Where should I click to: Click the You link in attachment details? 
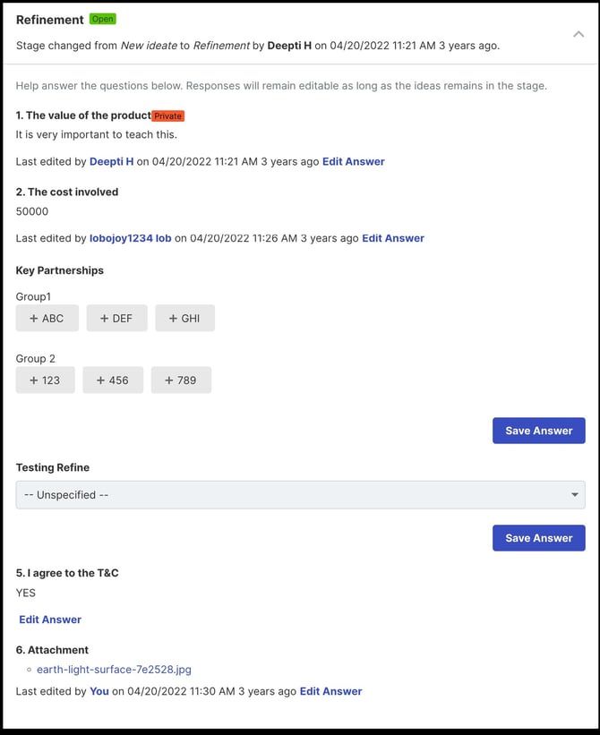99,691
